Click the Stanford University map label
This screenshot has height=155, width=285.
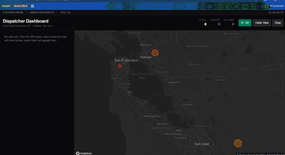tap(161, 128)
